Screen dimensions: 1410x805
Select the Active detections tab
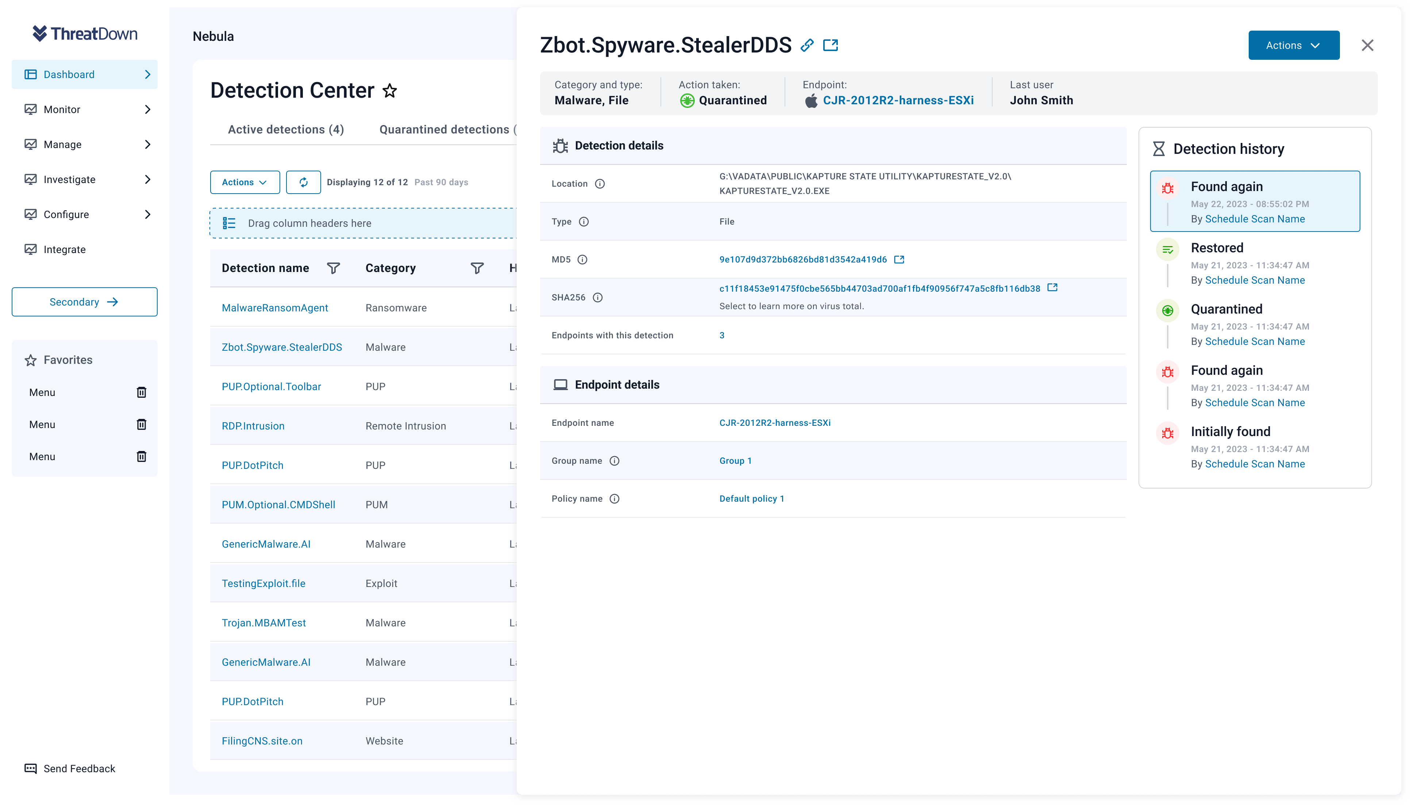286,129
